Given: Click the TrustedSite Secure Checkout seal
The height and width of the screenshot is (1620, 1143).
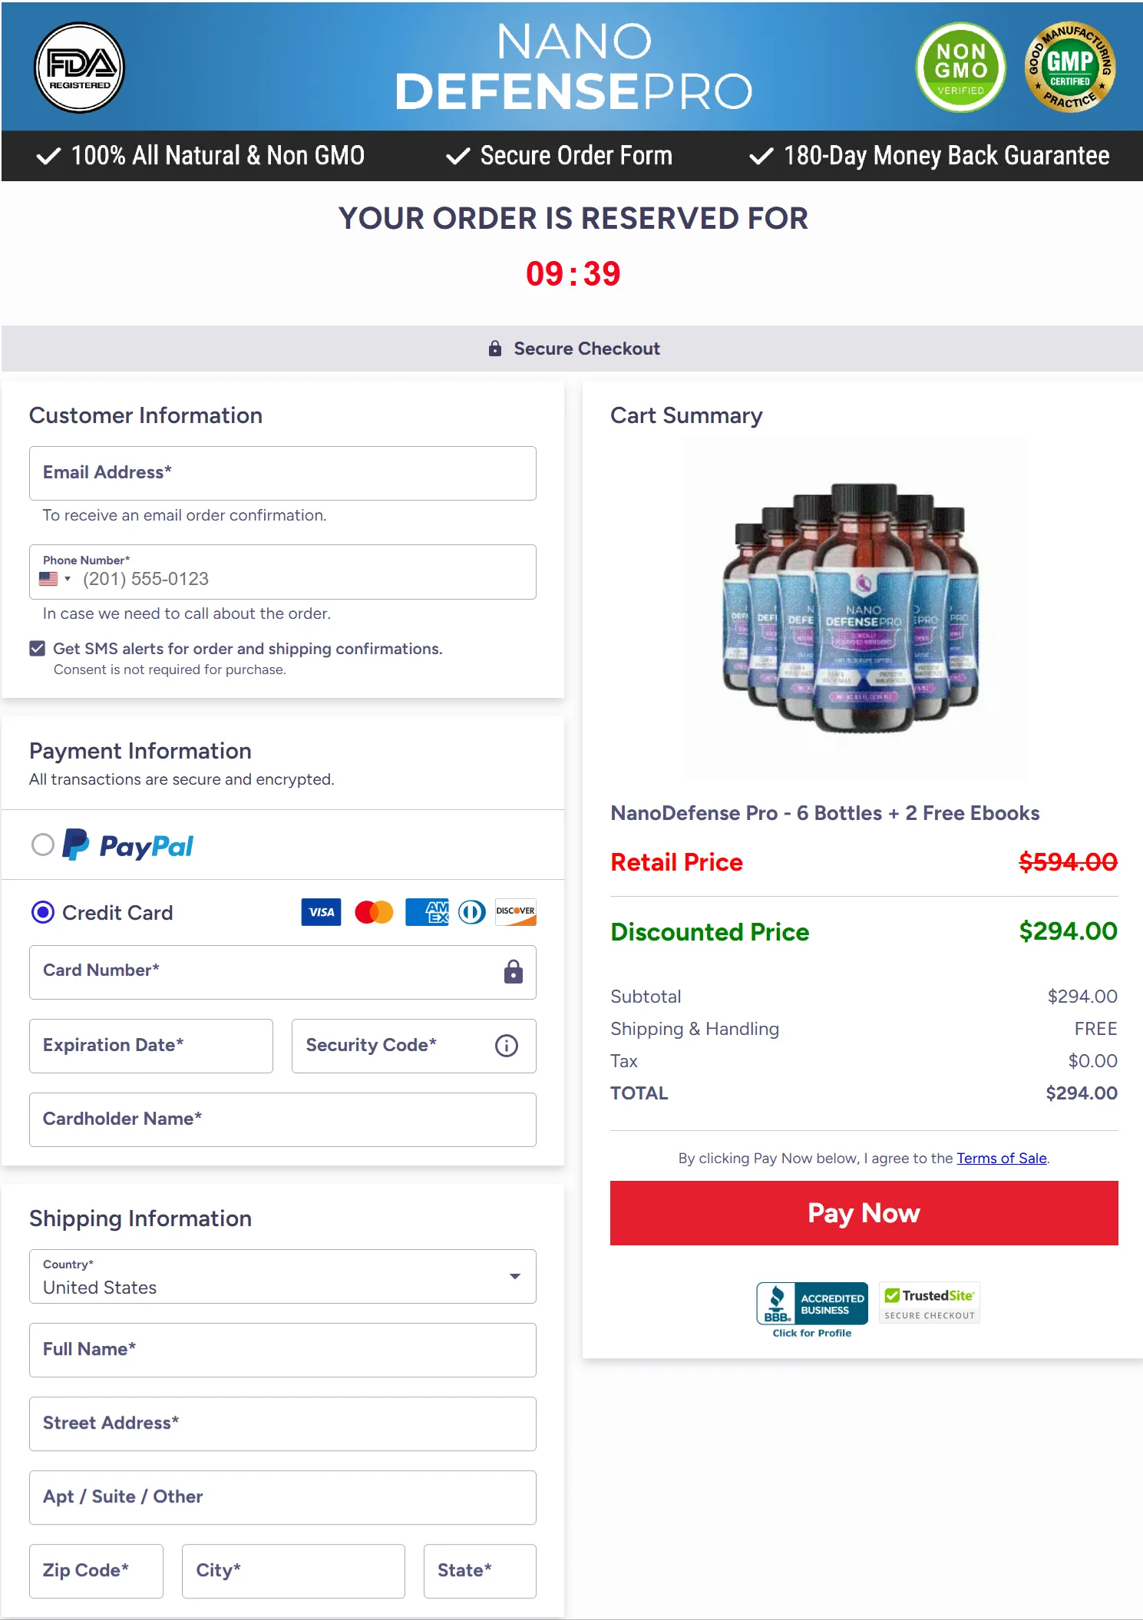Looking at the screenshot, I should [x=929, y=1303].
